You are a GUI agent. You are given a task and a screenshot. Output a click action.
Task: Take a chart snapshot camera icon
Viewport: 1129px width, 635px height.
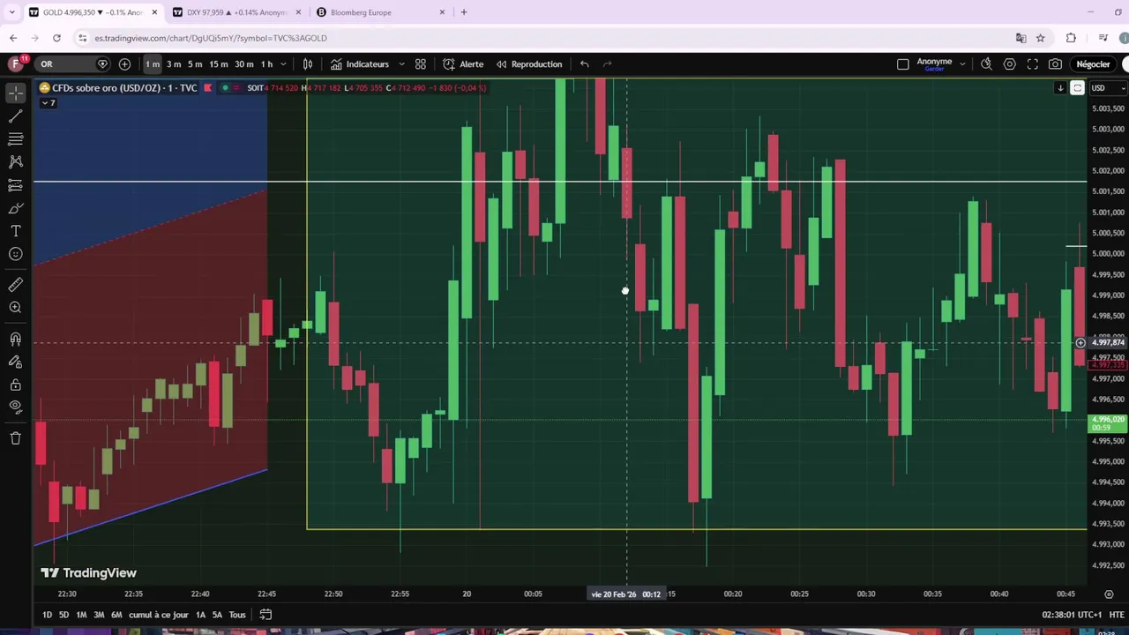coord(1055,63)
